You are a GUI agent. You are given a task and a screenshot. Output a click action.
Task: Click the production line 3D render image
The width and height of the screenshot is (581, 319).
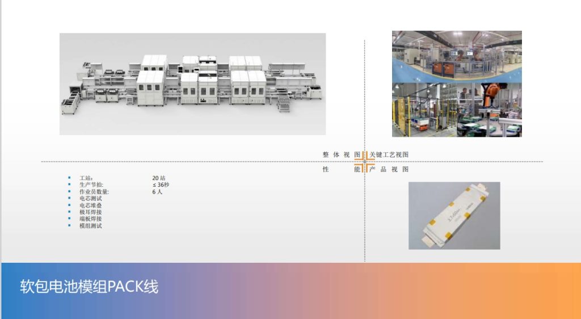tap(193, 84)
